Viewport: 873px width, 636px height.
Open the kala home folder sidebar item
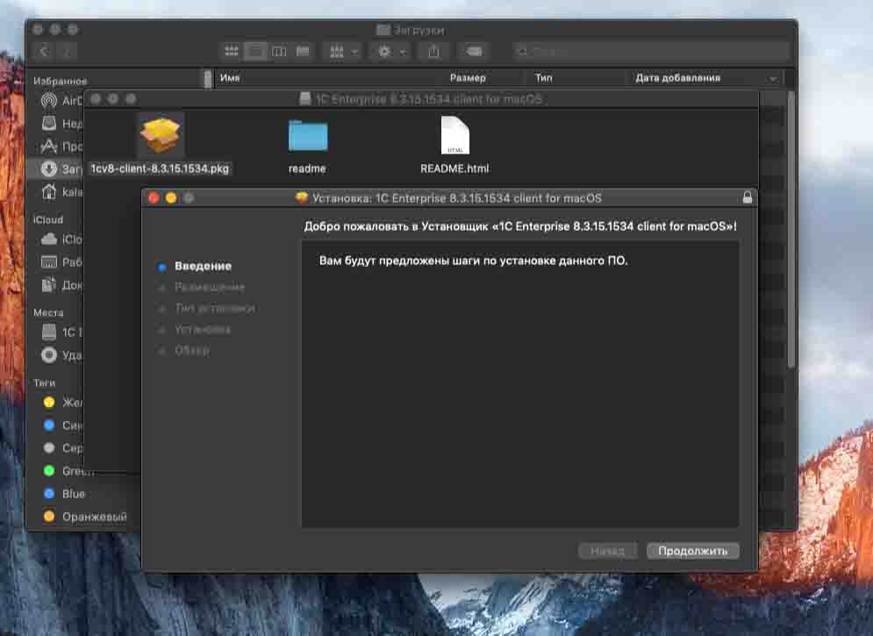click(x=61, y=192)
